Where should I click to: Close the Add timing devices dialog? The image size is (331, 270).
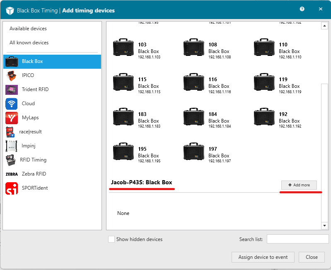click(x=321, y=9)
